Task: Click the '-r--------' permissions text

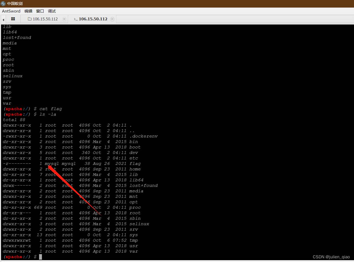Action: click(17, 164)
